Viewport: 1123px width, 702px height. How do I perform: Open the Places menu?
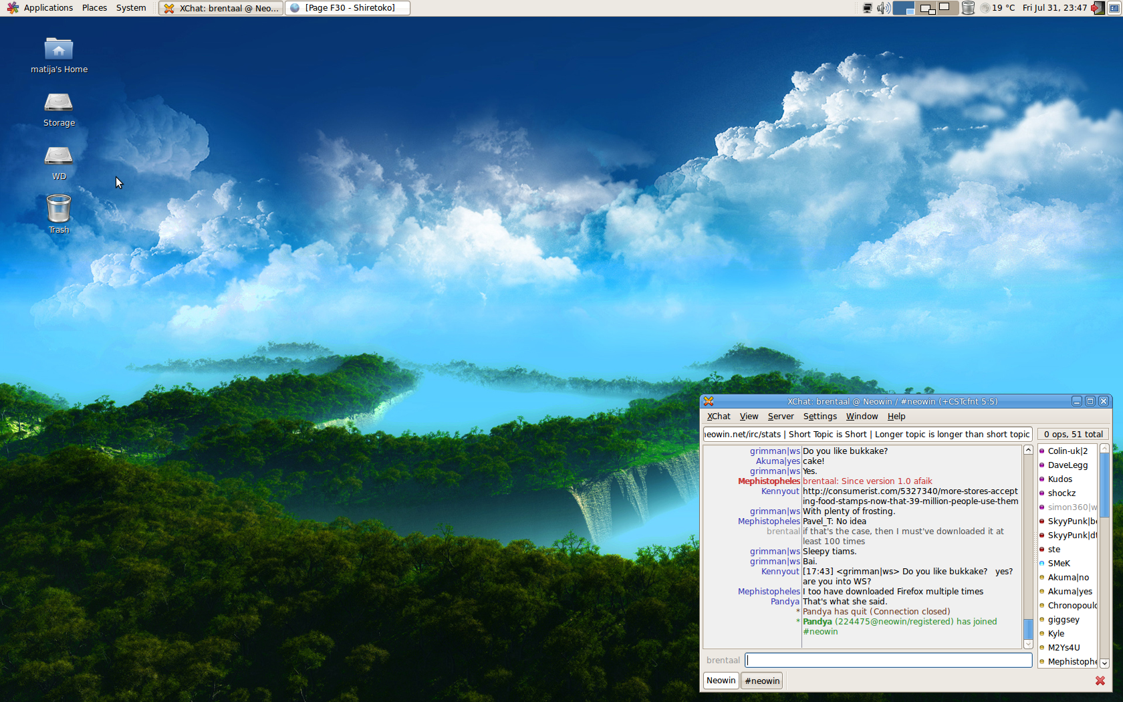pos(94,8)
